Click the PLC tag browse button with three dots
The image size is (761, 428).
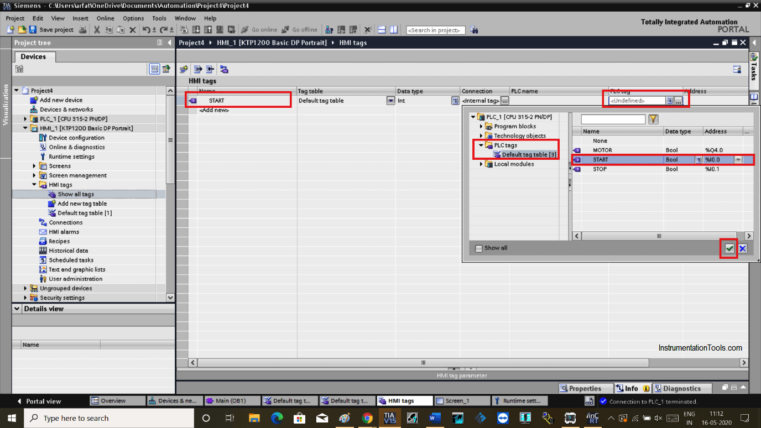679,101
